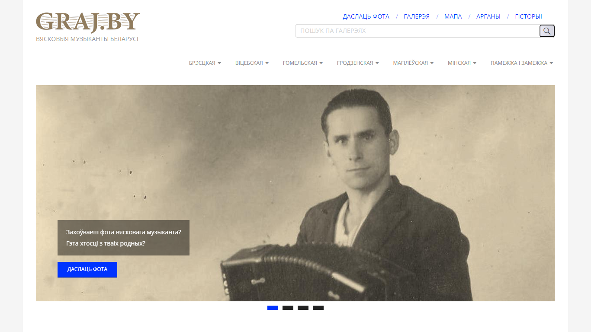The width and height of the screenshot is (591, 332).
Task: Click the magnifier search icon
Action: point(547,31)
